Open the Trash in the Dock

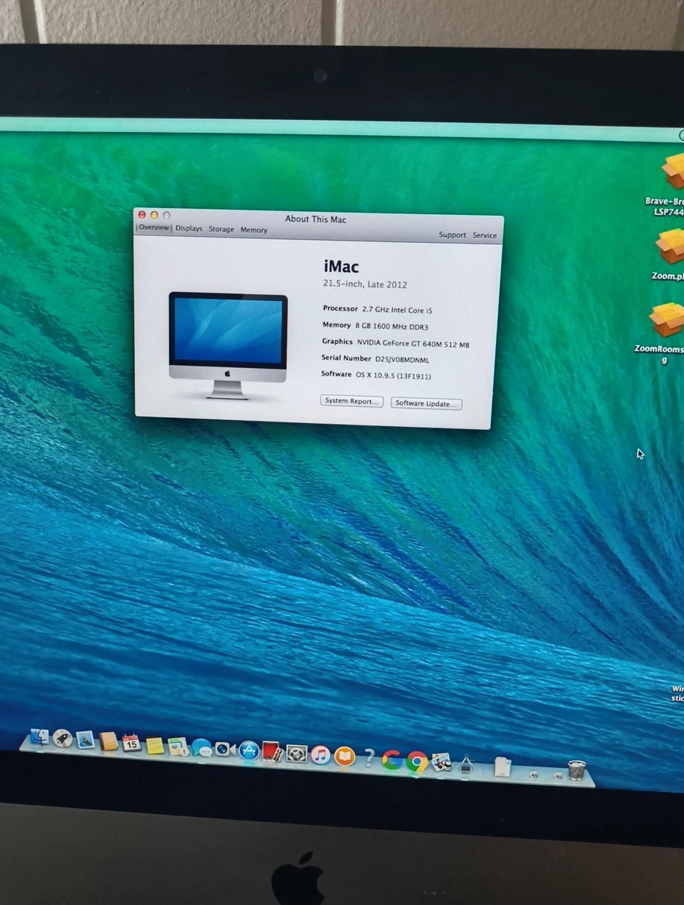[578, 769]
